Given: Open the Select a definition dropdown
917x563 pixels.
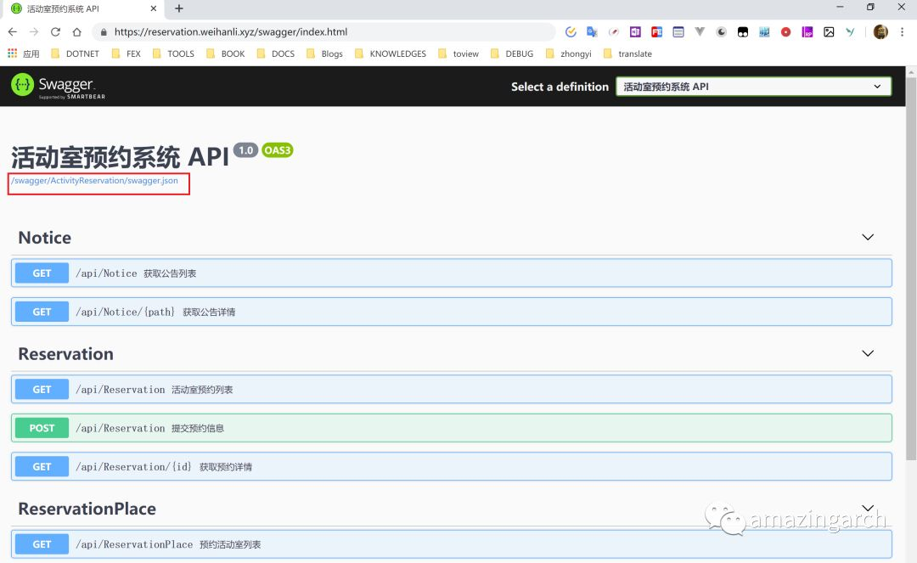Looking at the screenshot, I should 753,87.
